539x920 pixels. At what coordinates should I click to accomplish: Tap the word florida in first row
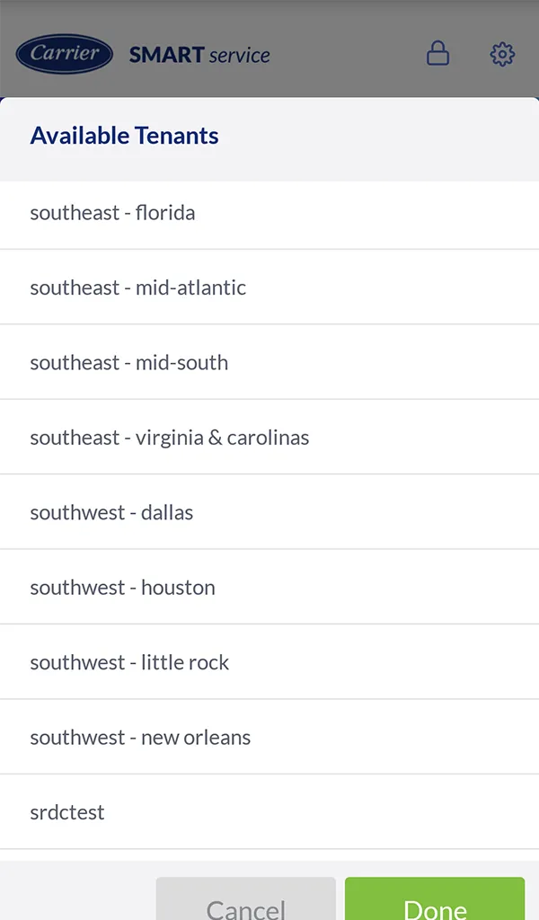pyautogui.click(x=165, y=212)
